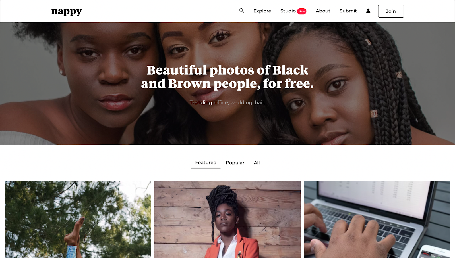Screen dimensions: 455x258
Task: Click the Join button
Action: pos(391,11)
